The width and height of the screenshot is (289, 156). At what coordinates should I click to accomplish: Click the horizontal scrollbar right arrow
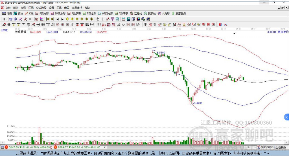click(248, 147)
